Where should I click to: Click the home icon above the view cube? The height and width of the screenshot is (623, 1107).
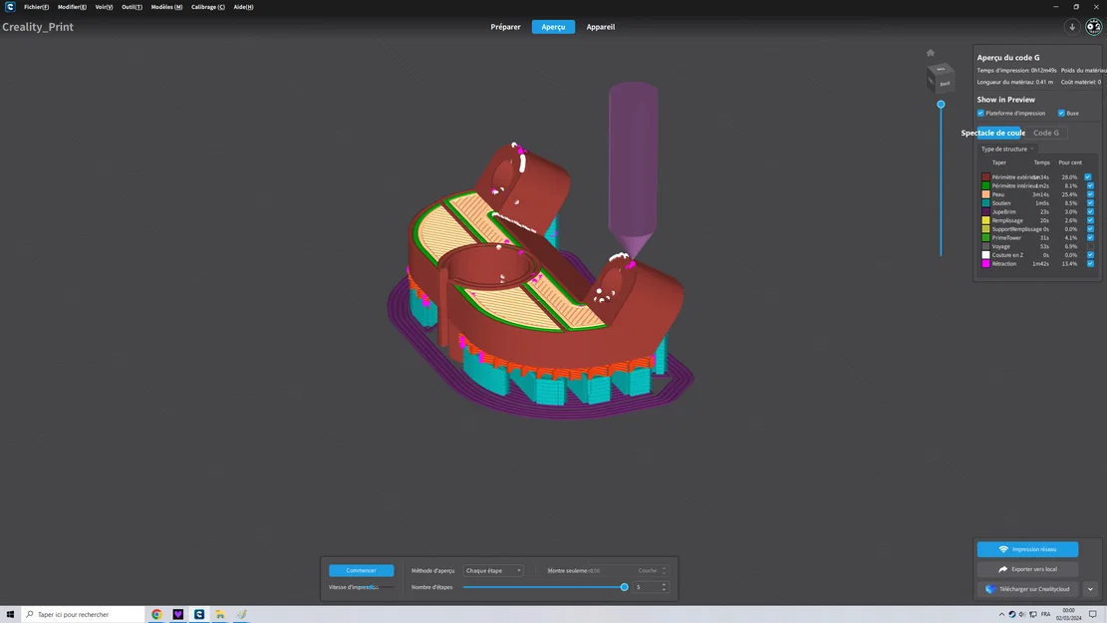[930, 52]
